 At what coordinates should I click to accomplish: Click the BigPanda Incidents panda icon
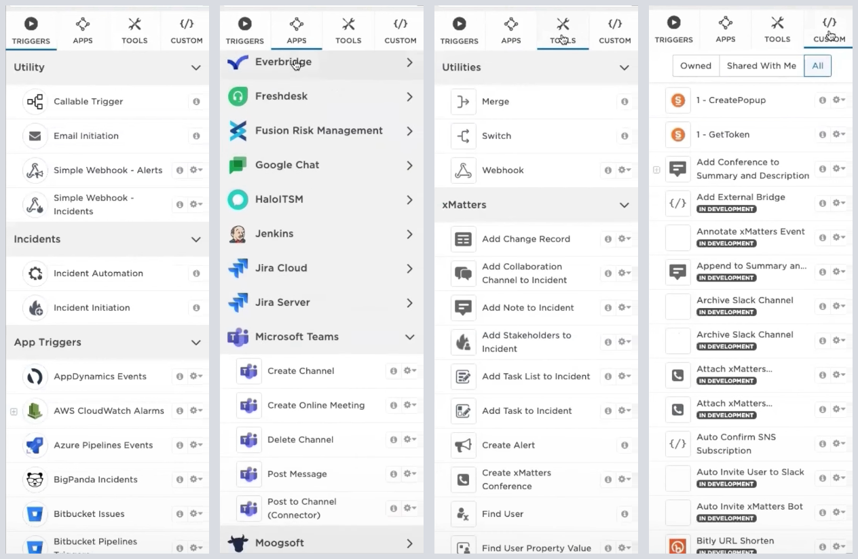(35, 480)
